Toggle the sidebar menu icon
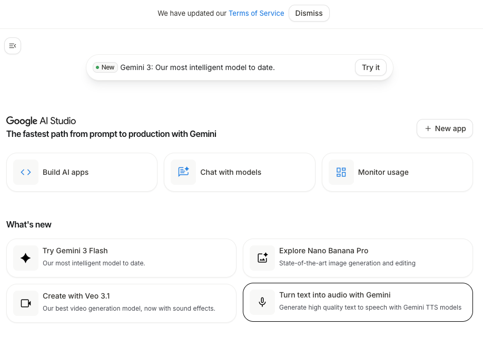 pyautogui.click(x=13, y=46)
